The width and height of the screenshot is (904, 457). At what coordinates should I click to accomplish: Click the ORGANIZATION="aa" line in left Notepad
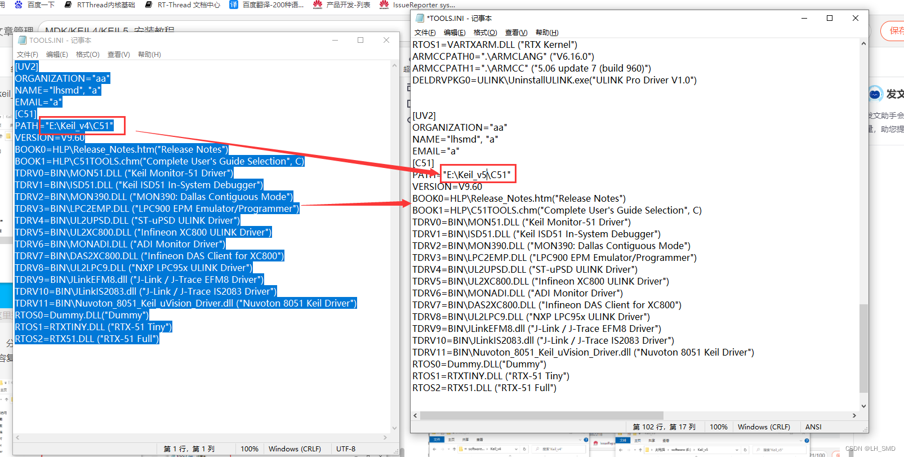point(62,78)
